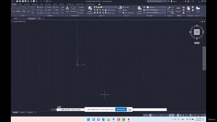The width and height of the screenshot is (217, 122).
Task: Switch to the Layout1 tab
Action: tap(22, 112)
